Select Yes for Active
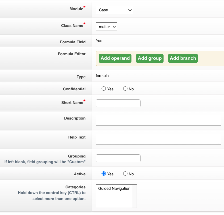This screenshot has width=224, height=215. click(x=104, y=174)
